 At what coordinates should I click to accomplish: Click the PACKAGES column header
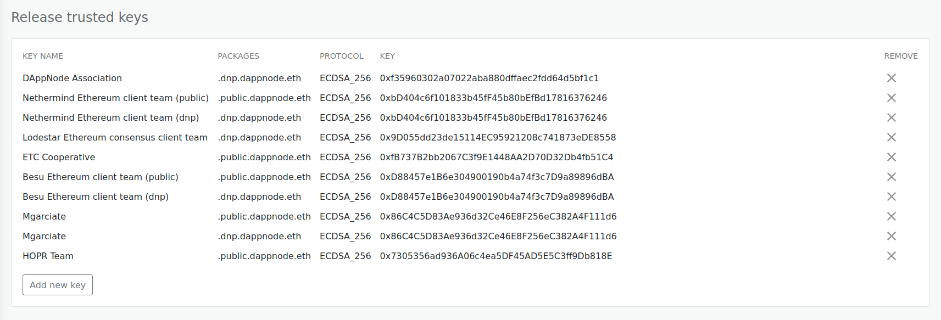tap(238, 56)
